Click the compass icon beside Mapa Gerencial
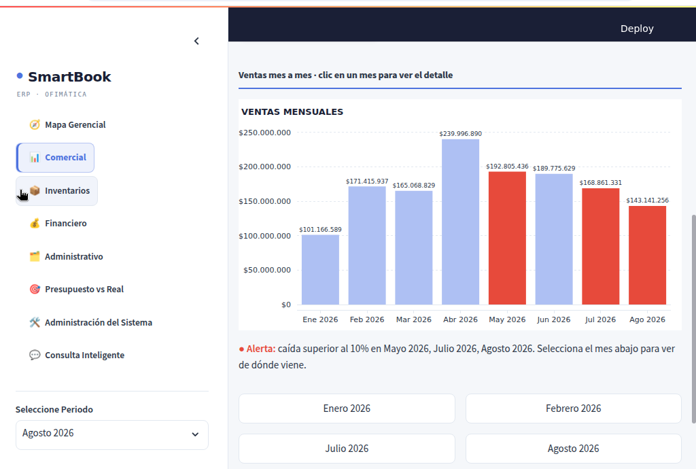The image size is (696, 469). tap(35, 124)
